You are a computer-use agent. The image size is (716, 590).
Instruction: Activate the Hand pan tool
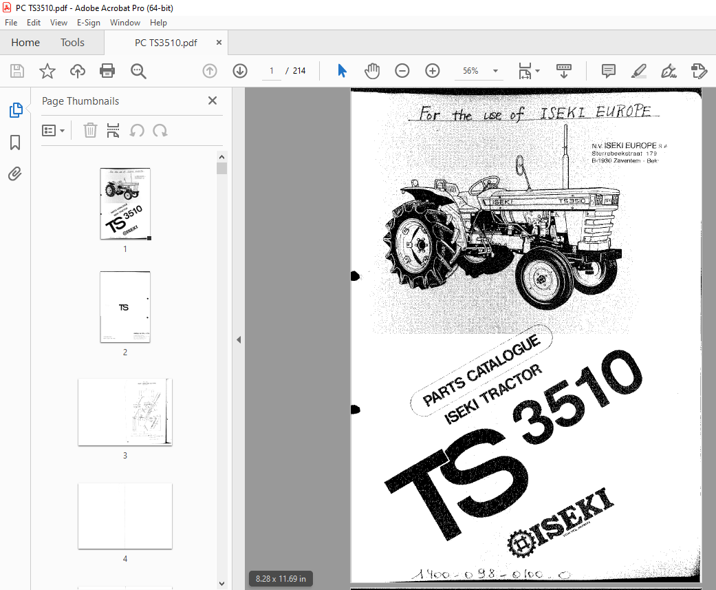(372, 71)
